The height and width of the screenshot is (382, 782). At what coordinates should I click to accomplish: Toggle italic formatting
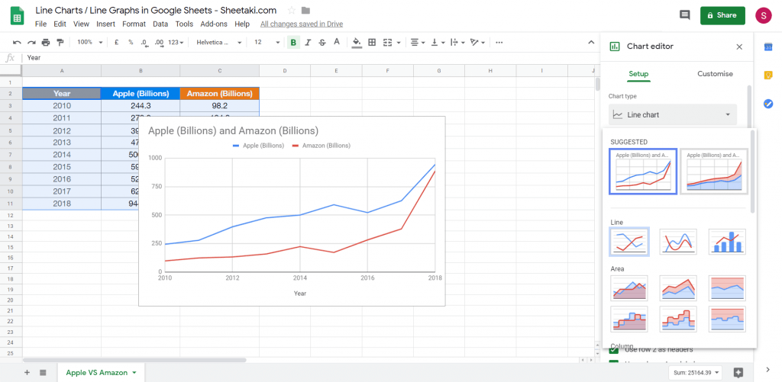point(308,43)
